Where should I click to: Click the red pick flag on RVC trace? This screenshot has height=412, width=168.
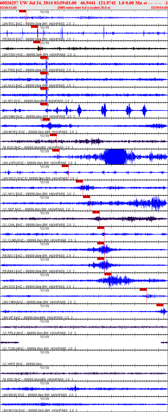pyautogui.click(x=23, y=11)
